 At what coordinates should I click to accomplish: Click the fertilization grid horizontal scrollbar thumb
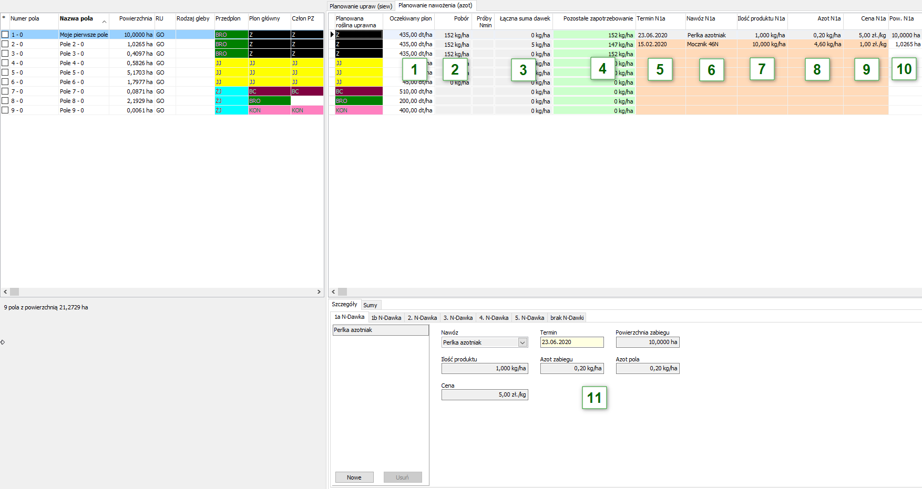[x=342, y=292]
